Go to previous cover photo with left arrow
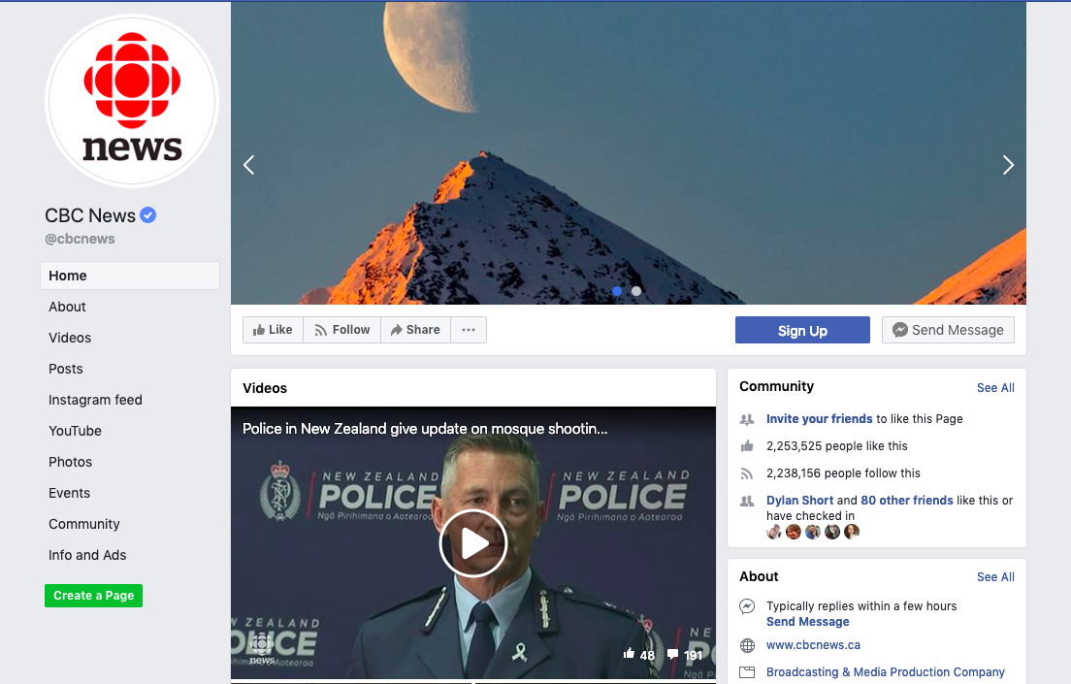1071x684 pixels. [249, 165]
